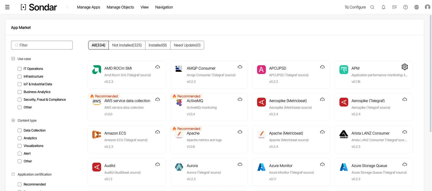Check Alert content type
432x191 pixels.
tap(20, 154)
